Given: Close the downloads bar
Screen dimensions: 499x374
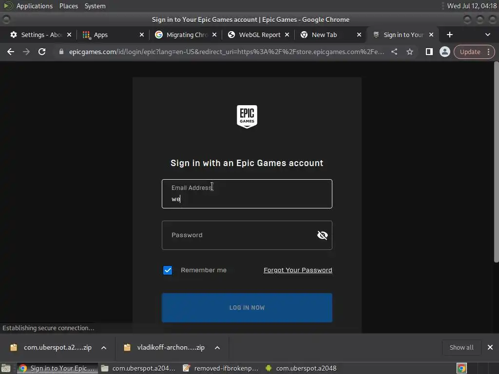Looking at the screenshot, I should 490,348.
